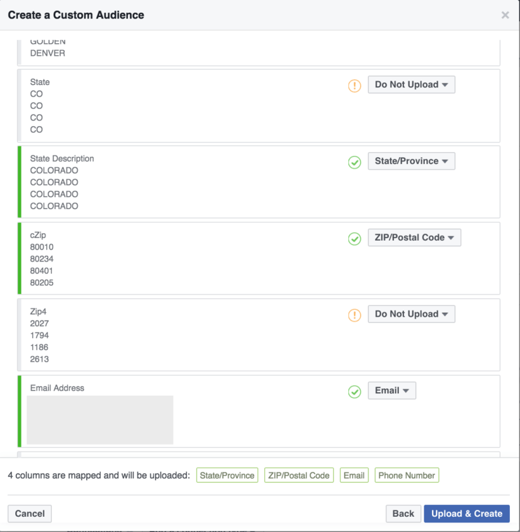Click the grayed email address preview box
The width and height of the screenshot is (520, 532).
[100, 419]
